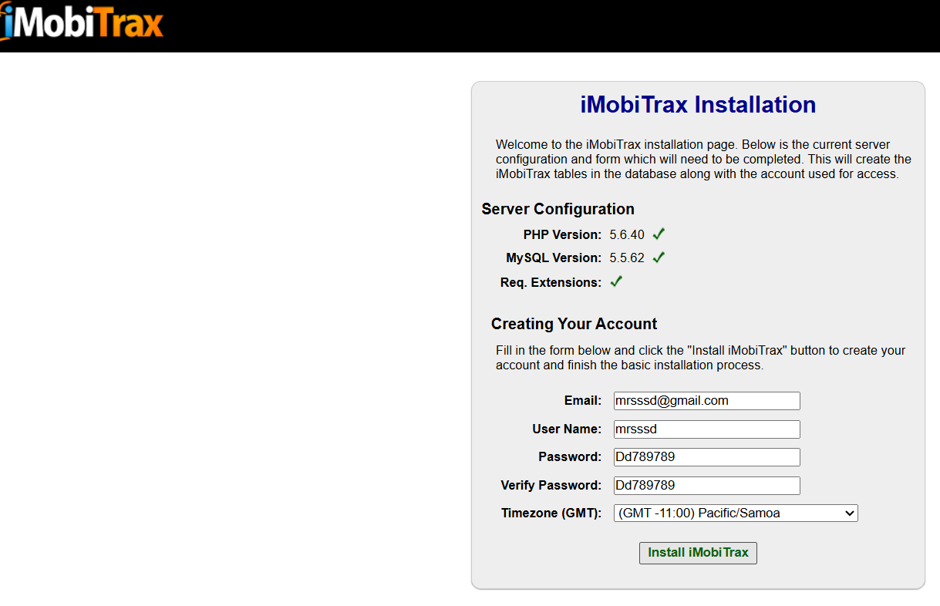Screen dimensions: 940x606
Task: Click the green checkmark beside PHP Version
Action: pos(659,234)
